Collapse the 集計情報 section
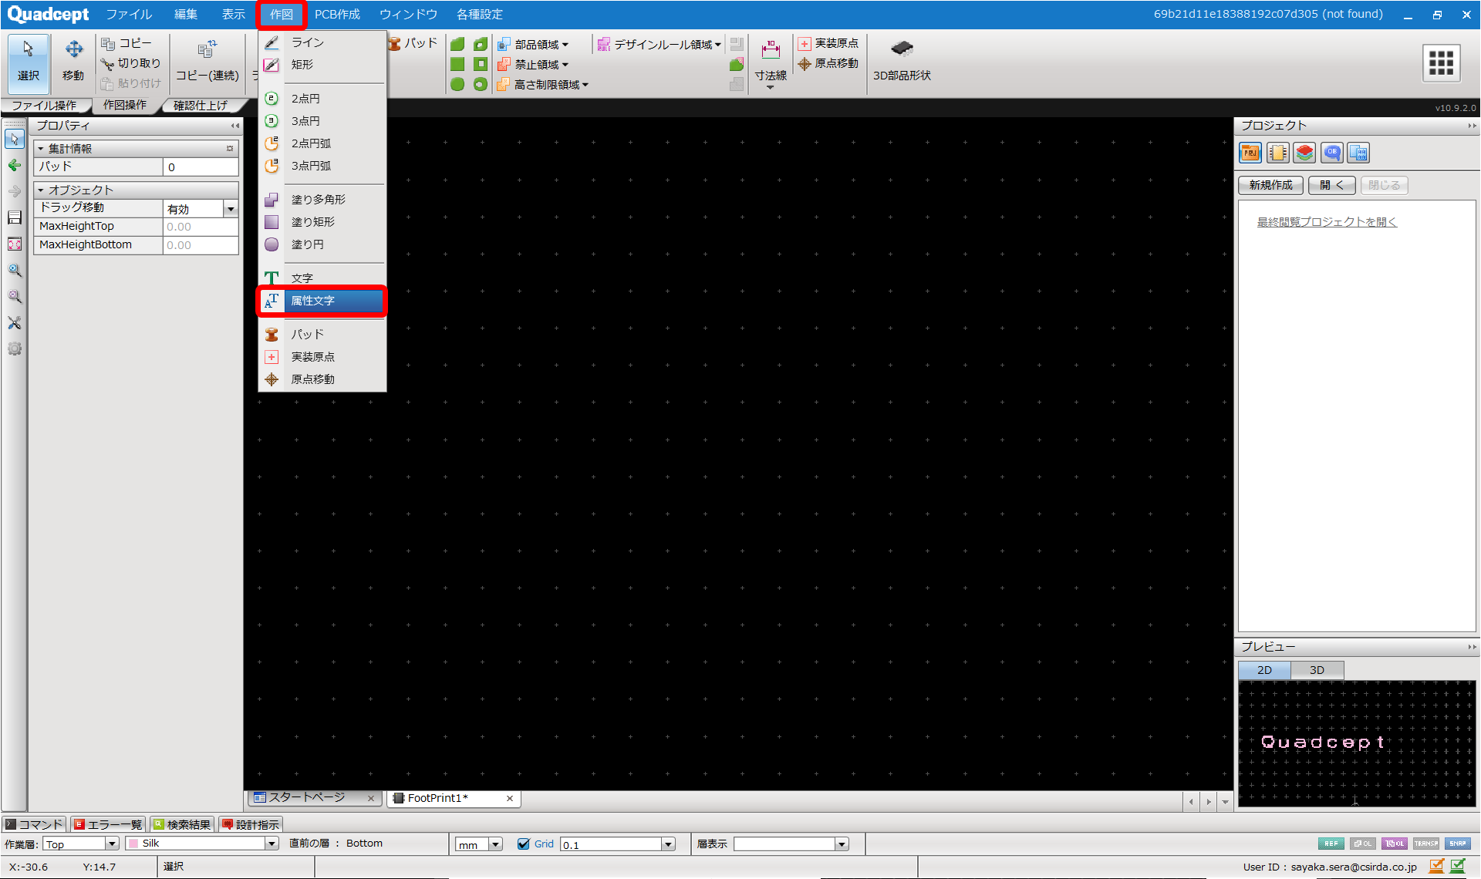The height and width of the screenshot is (879, 1481). coord(41,148)
